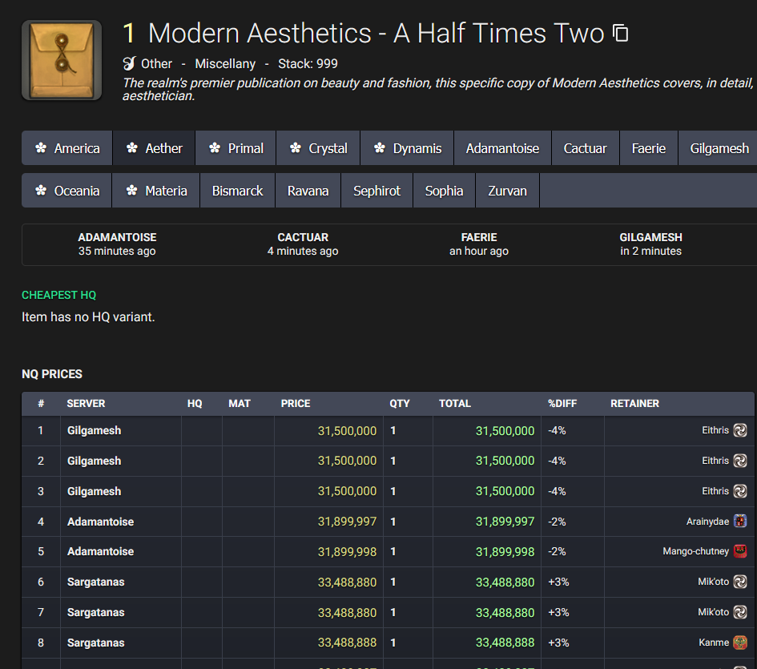Click the NQ PRICES heading
The image size is (757, 669).
(52, 374)
